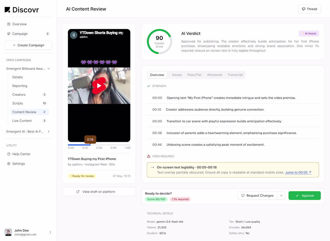This screenshot has height=241, width=330.
Task: Open the Scripts item
Action: [29, 103]
